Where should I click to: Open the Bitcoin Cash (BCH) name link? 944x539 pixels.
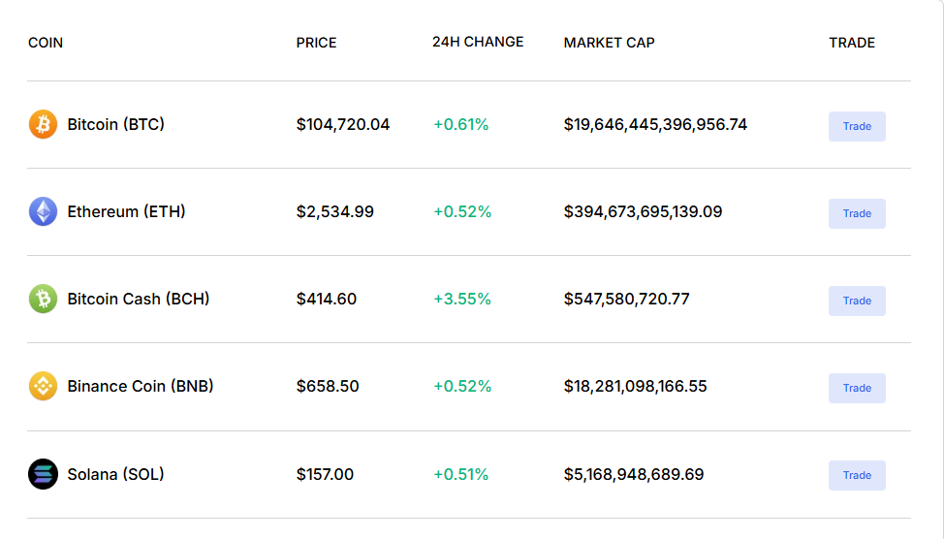pyautogui.click(x=138, y=299)
